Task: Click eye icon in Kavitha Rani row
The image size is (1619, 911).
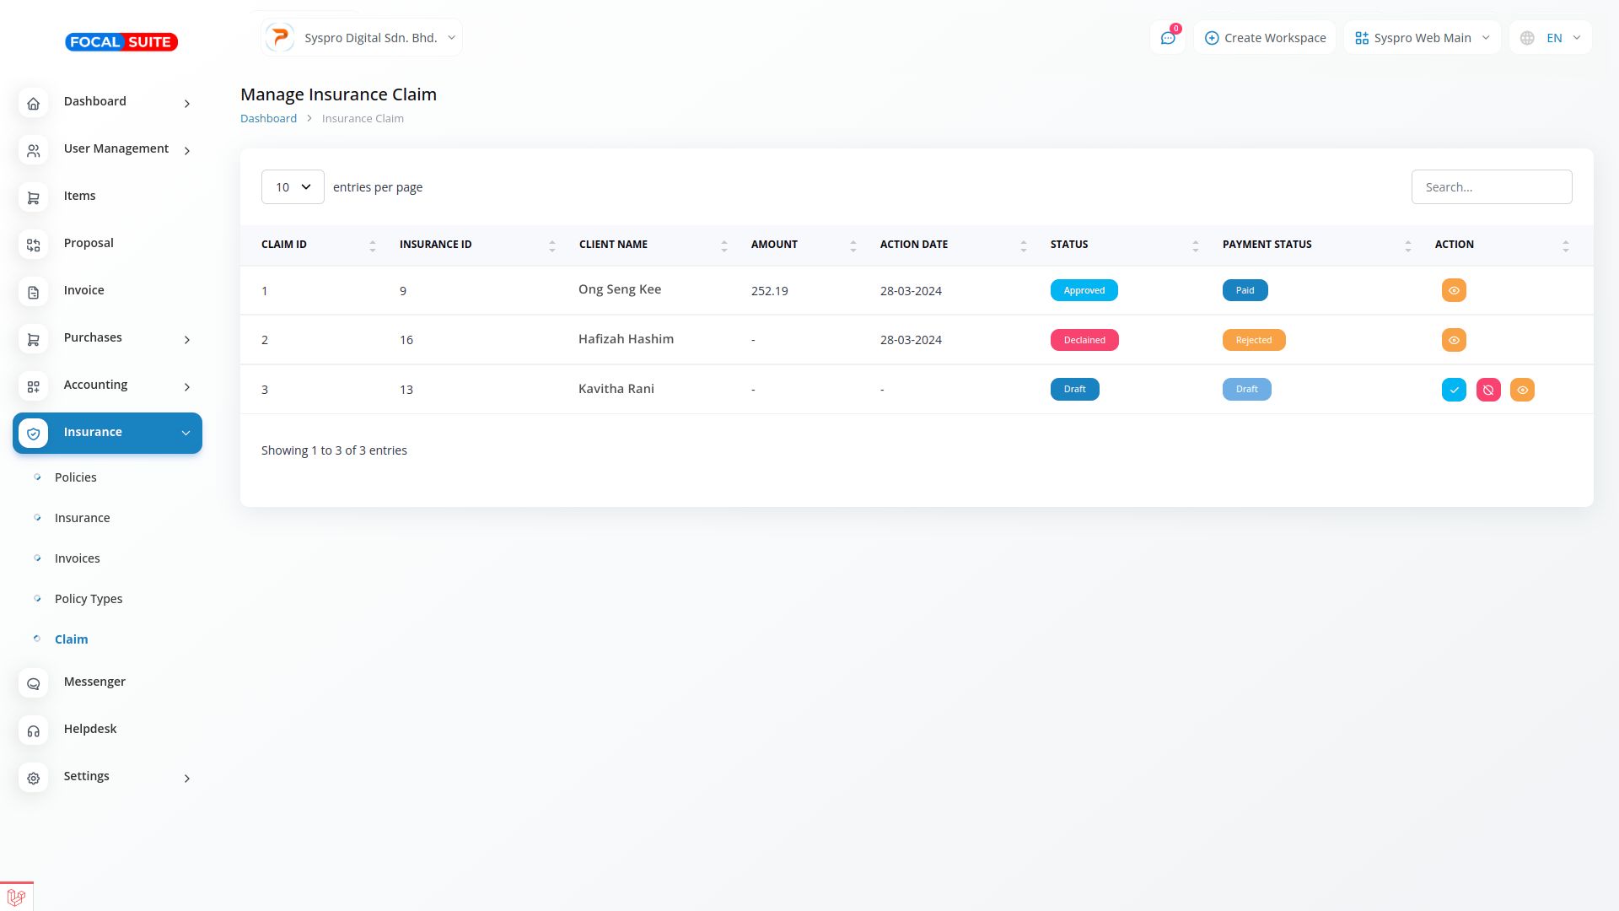Action: [1522, 390]
